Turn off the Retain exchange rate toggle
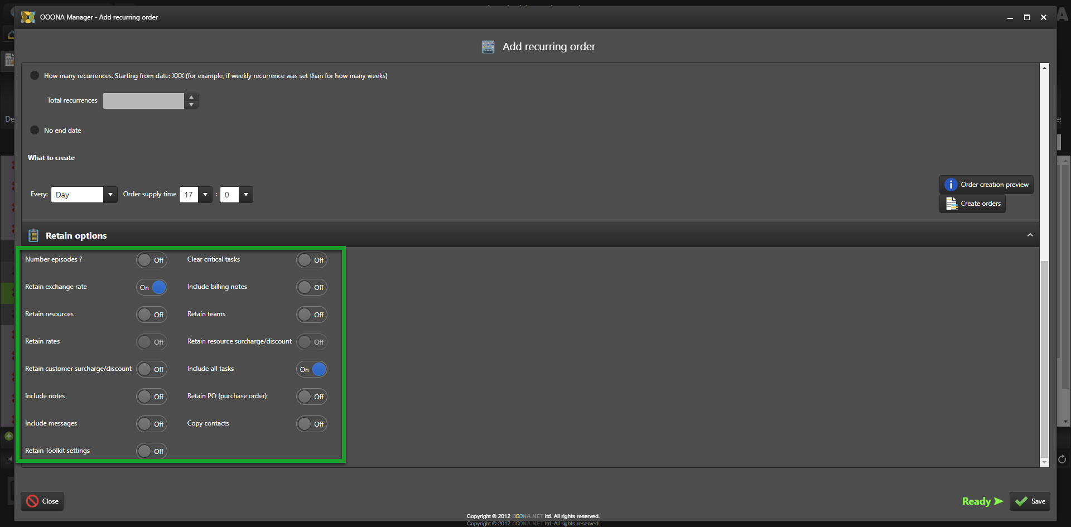The height and width of the screenshot is (527, 1071). tap(152, 287)
